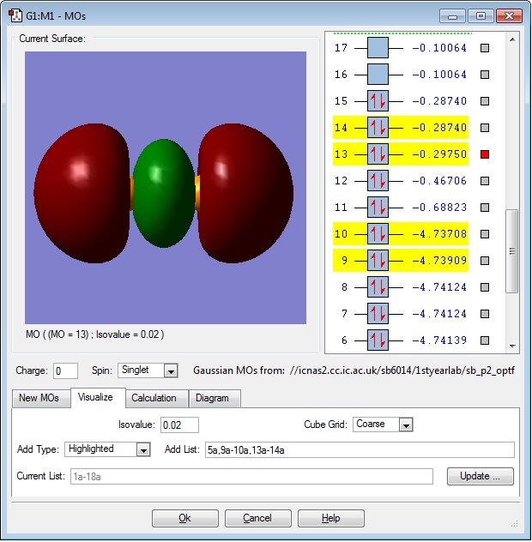The height and width of the screenshot is (542, 532).
Task: Select the empty orbital box for MO 16
Action: 378,75
